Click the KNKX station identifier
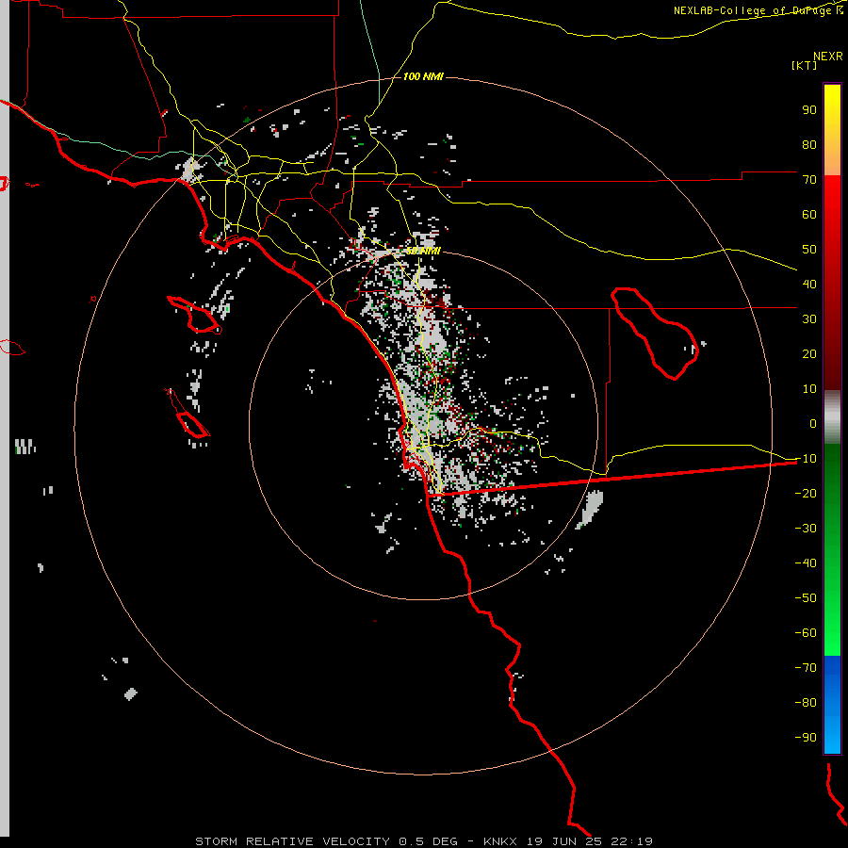Image resolution: width=848 pixels, height=848 pixels. coord(500,841)
